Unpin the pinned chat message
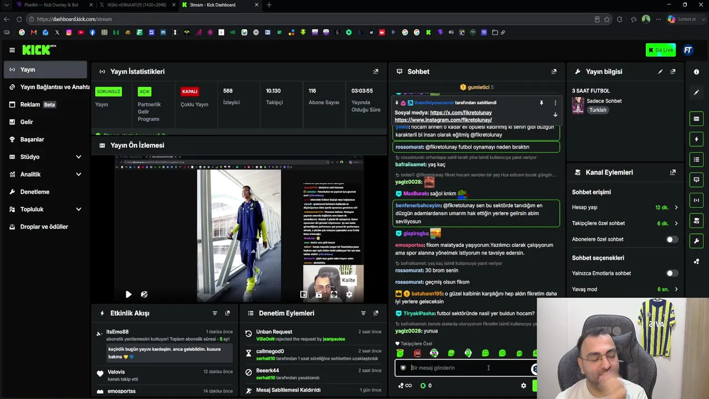This screenshot has height=399, width=709. click(541, 103)
